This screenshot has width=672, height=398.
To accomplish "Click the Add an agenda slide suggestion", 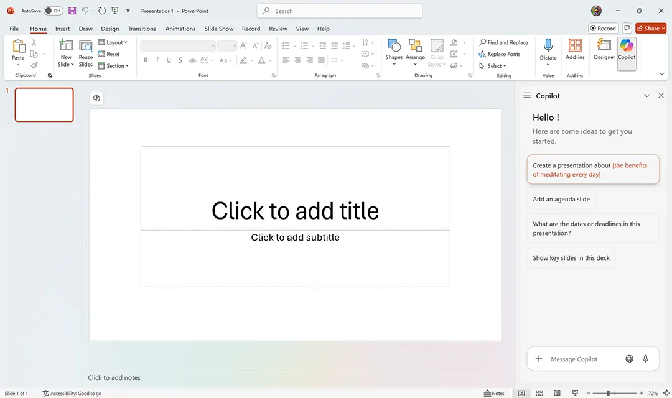I will click(x=561, y=199).
